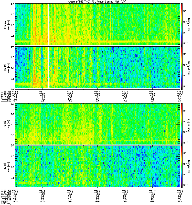This screenshot has width=192, height=205.
Task: Click the THC X_RE_GSE value '-41.8'
Action: [x=152, y=190]
